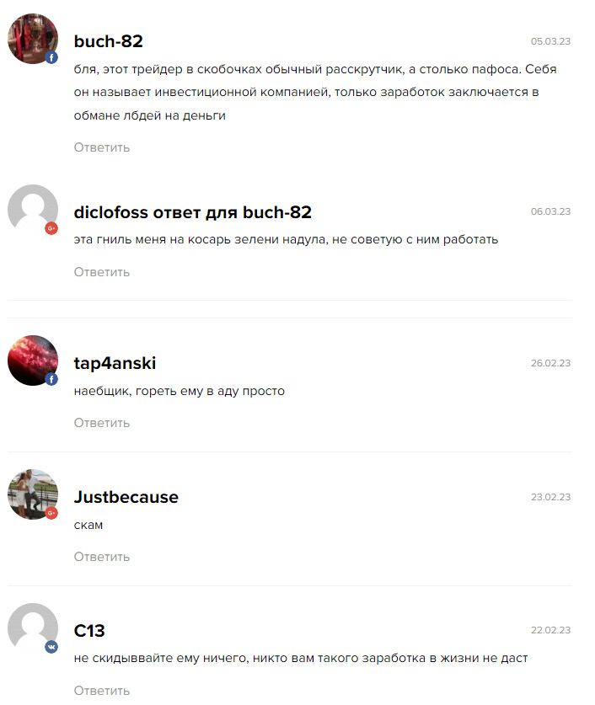The image size is (595, 705).
Task: Click Facebook badge on tap4anski avatar
Action: tap(51, 380)
